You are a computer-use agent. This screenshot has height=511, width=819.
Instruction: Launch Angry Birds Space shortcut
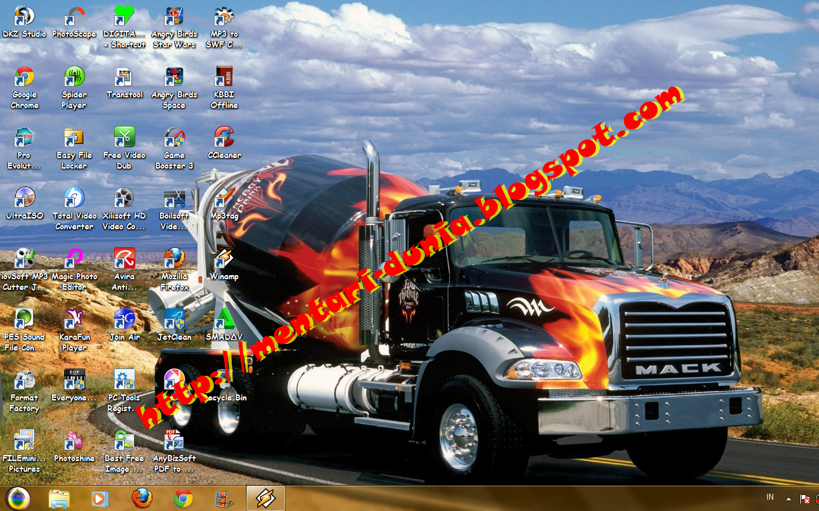click(x=174, y=87)
